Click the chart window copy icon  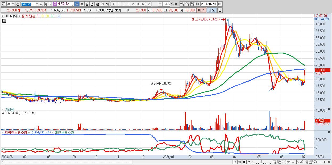tap(311, 162)
